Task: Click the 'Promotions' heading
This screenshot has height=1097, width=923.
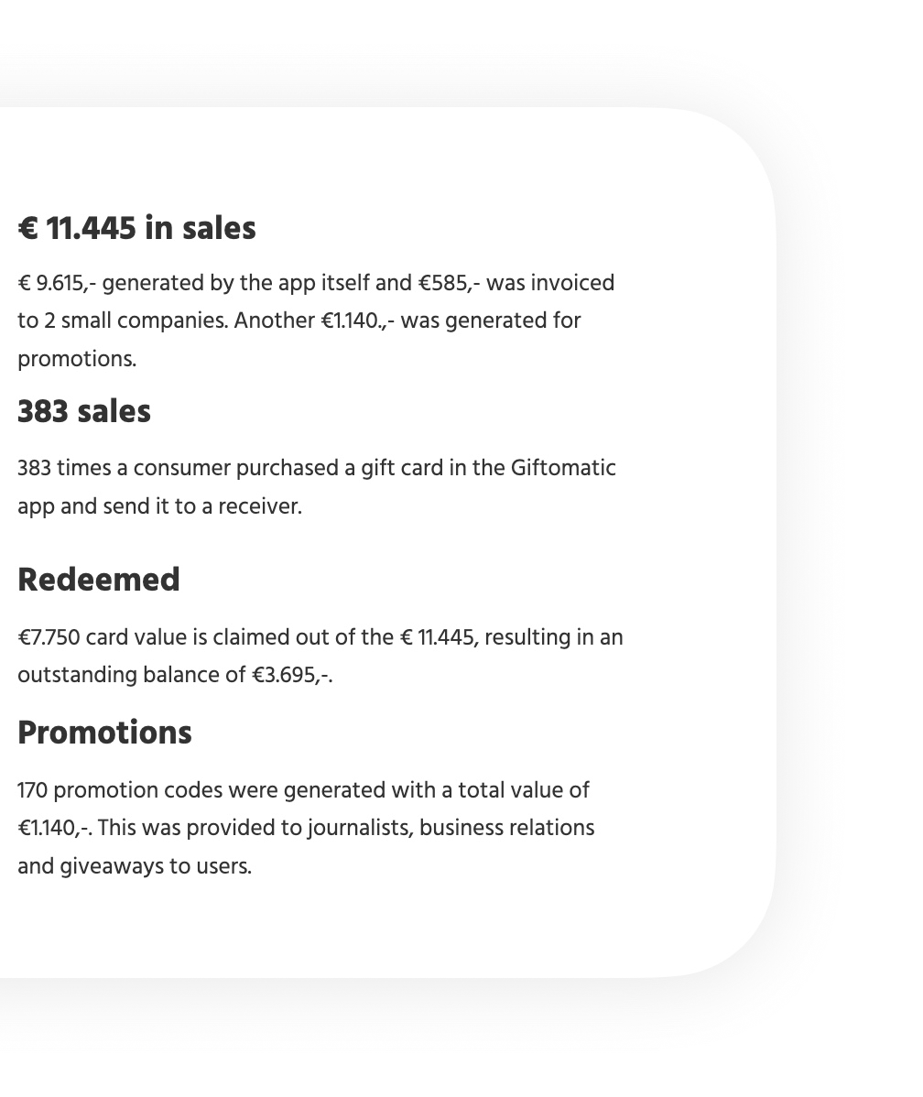Action: pyautogui.click(x=104, y=733)
